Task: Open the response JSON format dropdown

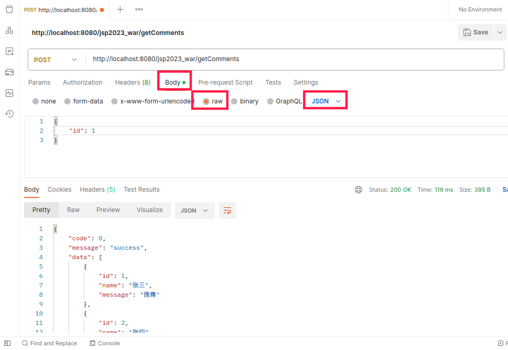Action: tap(194, 211)
